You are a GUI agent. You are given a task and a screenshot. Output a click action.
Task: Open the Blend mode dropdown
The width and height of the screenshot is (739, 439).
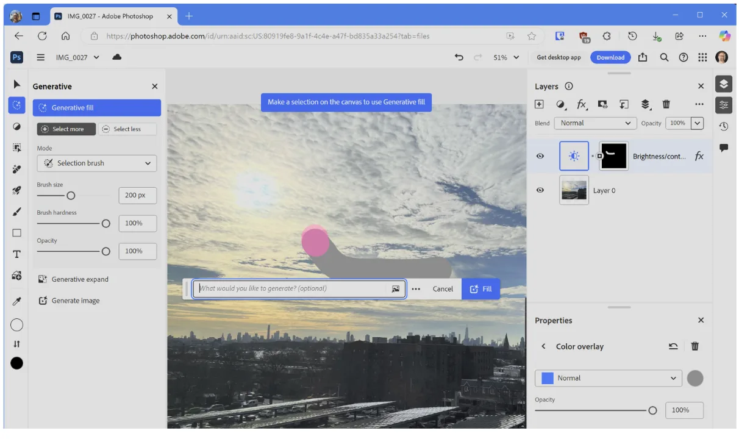595,123
